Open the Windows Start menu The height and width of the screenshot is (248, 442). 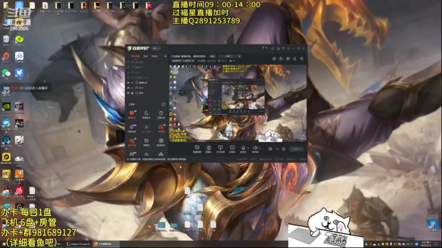coord(4,244)
